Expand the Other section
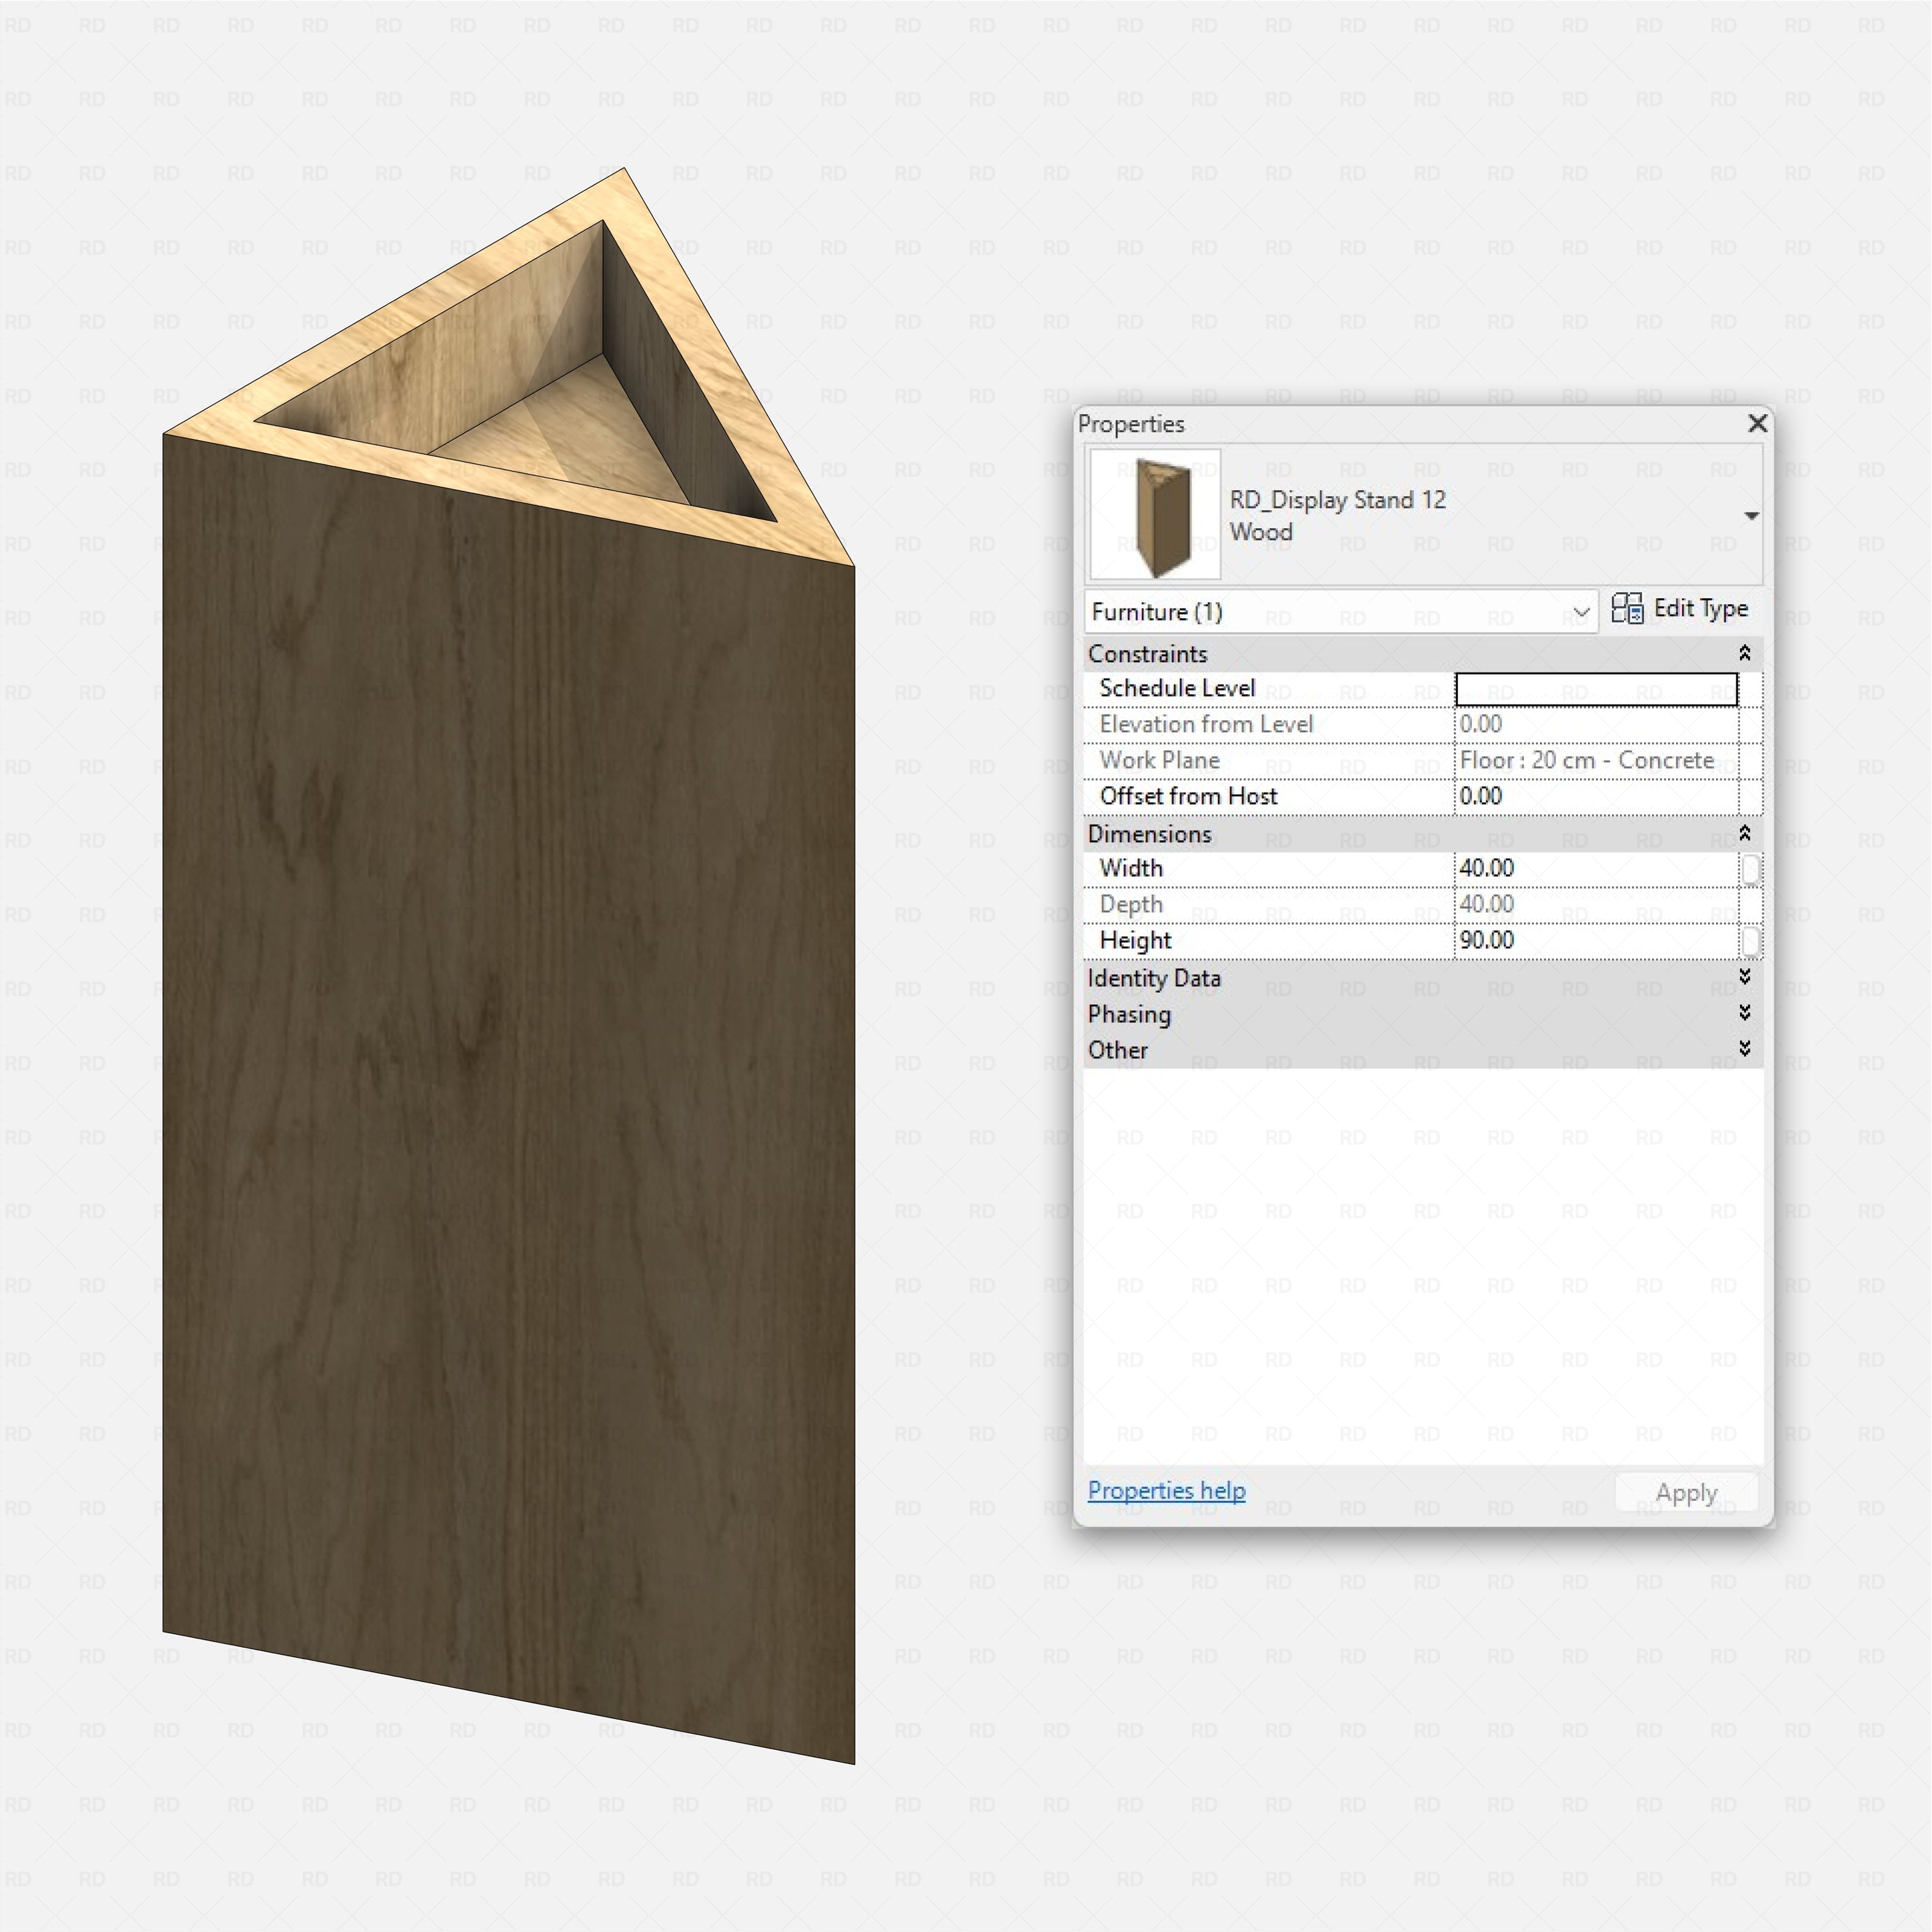The width and height of the screenshot is (1932, 1932). click(x=1744, y=1049)
